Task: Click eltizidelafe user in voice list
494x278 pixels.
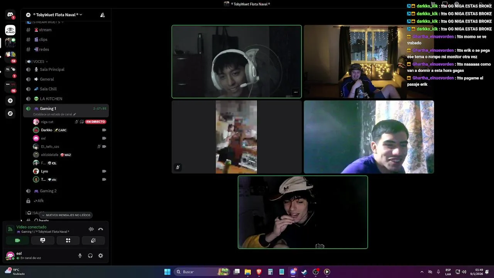Action: coord(49,155)
